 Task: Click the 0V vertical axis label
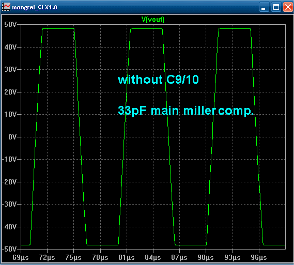[12, 137]
